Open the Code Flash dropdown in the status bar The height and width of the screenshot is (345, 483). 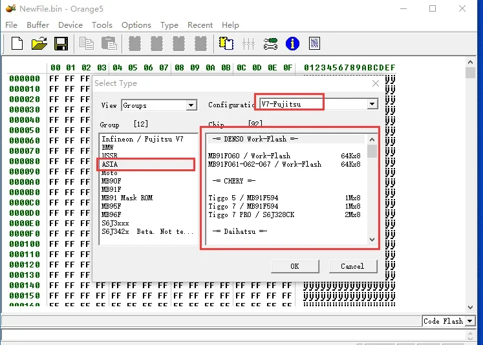click(x=470, y=321)
